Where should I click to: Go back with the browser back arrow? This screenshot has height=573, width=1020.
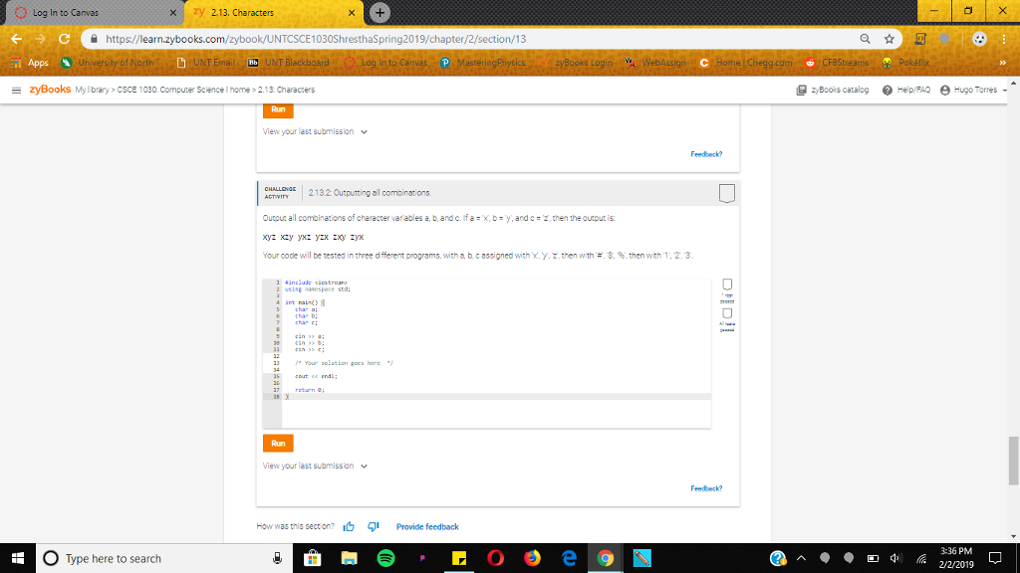(x=16, y=39)
